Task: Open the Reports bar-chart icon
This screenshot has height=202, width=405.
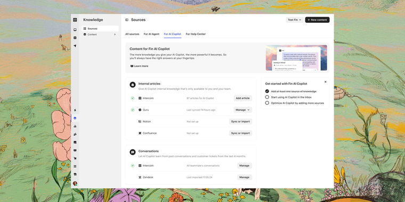Action: point(75,127)
